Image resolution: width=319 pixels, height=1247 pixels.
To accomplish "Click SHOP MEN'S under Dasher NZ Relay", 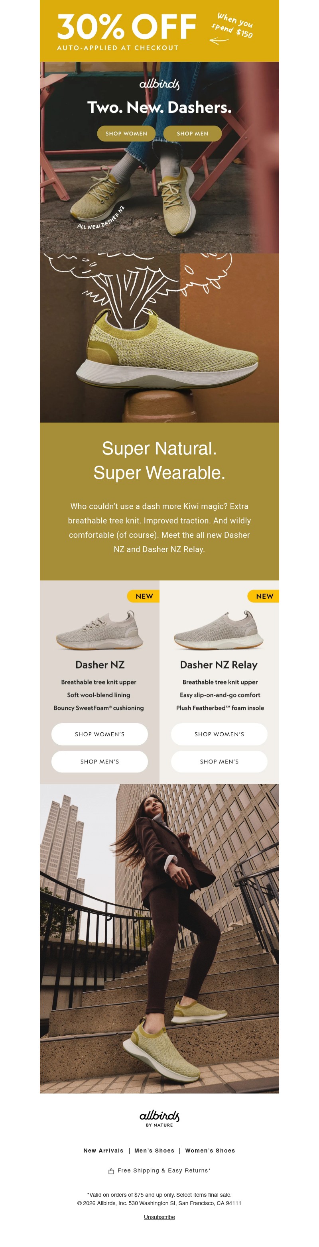I will tap(219, 761).
